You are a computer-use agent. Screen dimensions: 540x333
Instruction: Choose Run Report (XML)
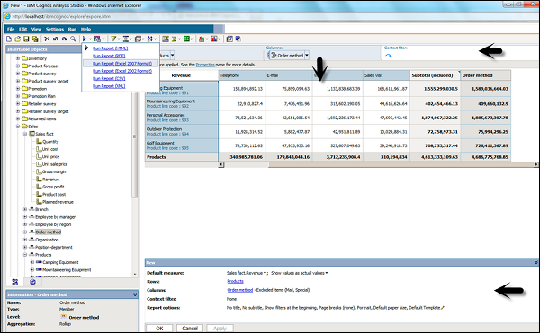coord(109,86)
